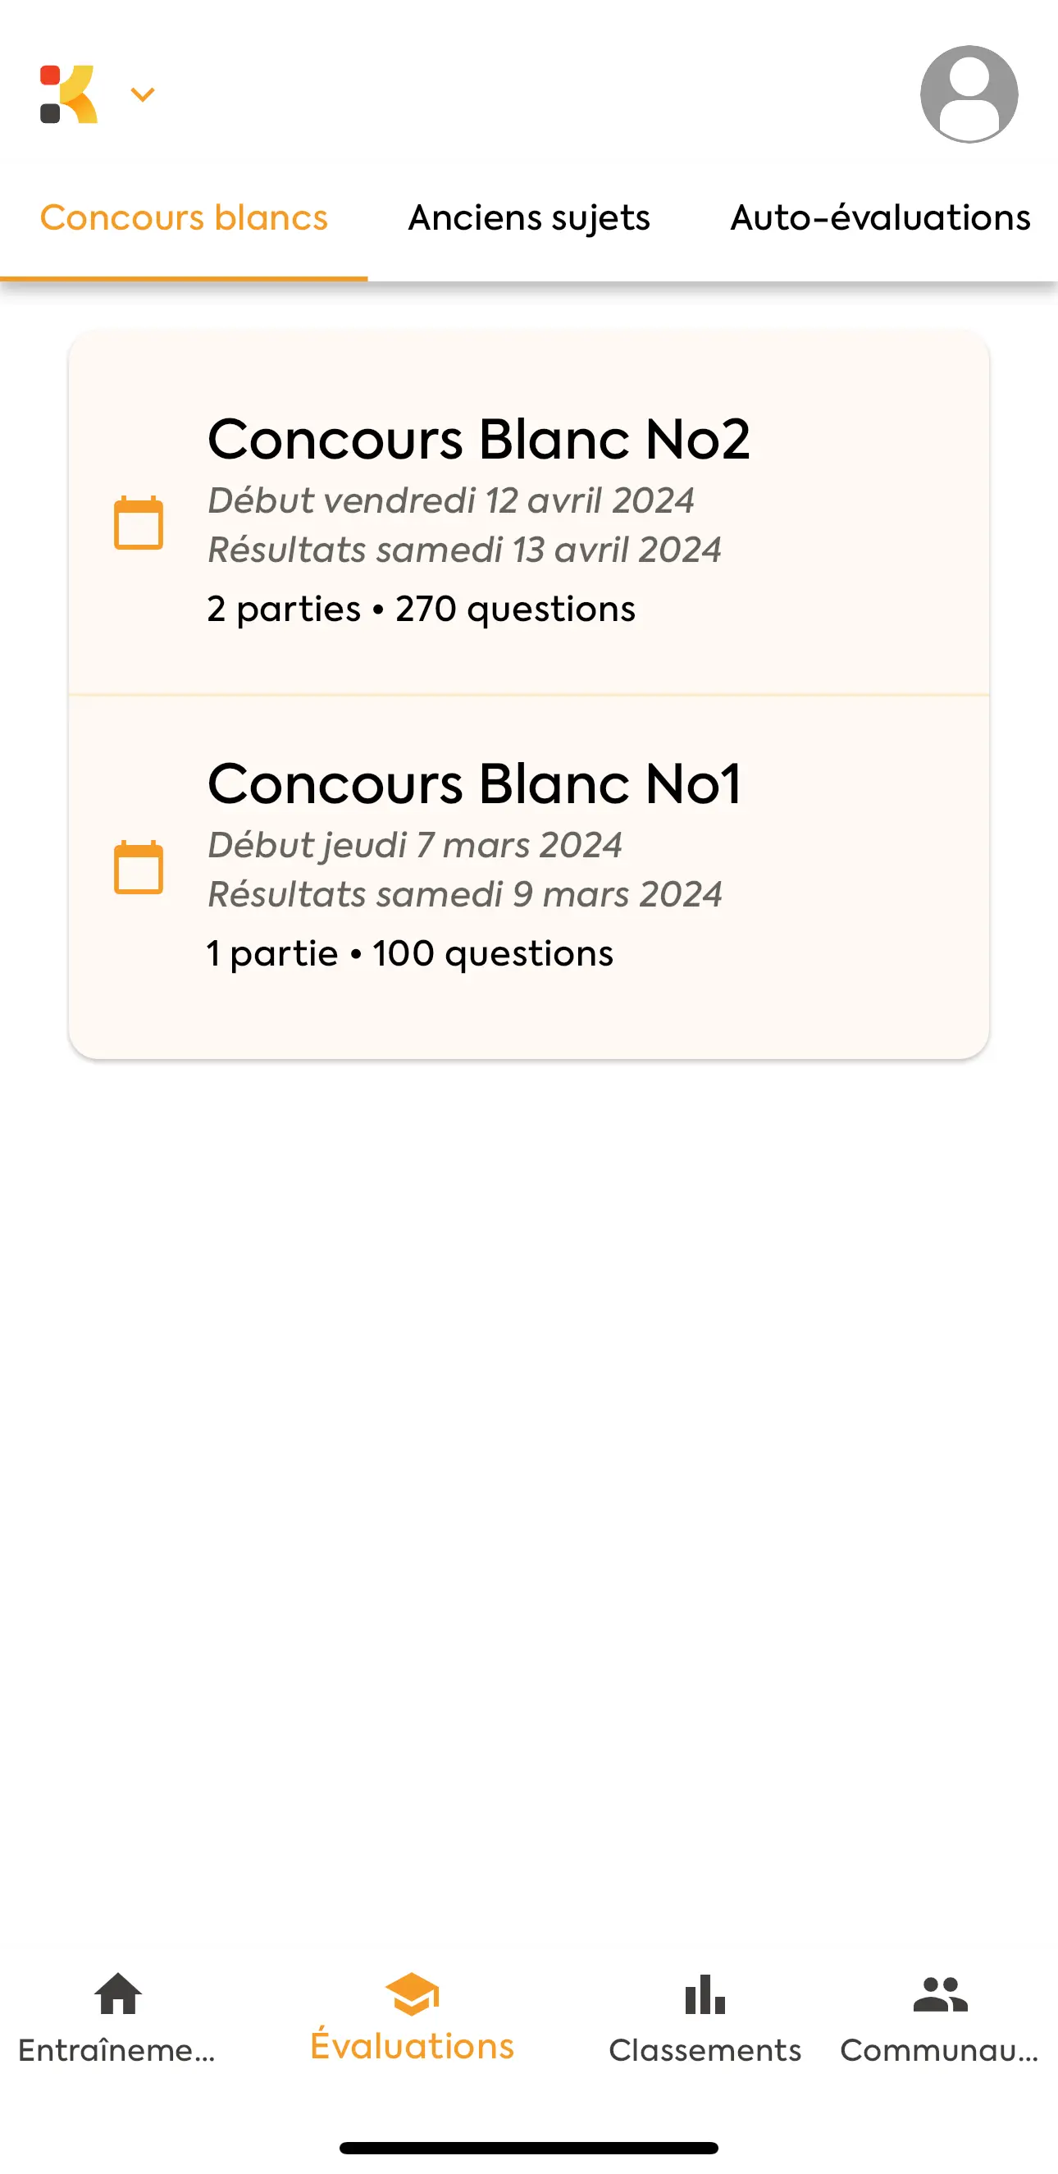
Task: Open the Auto-évaluations tab
Action: click(x=880, y=217)
